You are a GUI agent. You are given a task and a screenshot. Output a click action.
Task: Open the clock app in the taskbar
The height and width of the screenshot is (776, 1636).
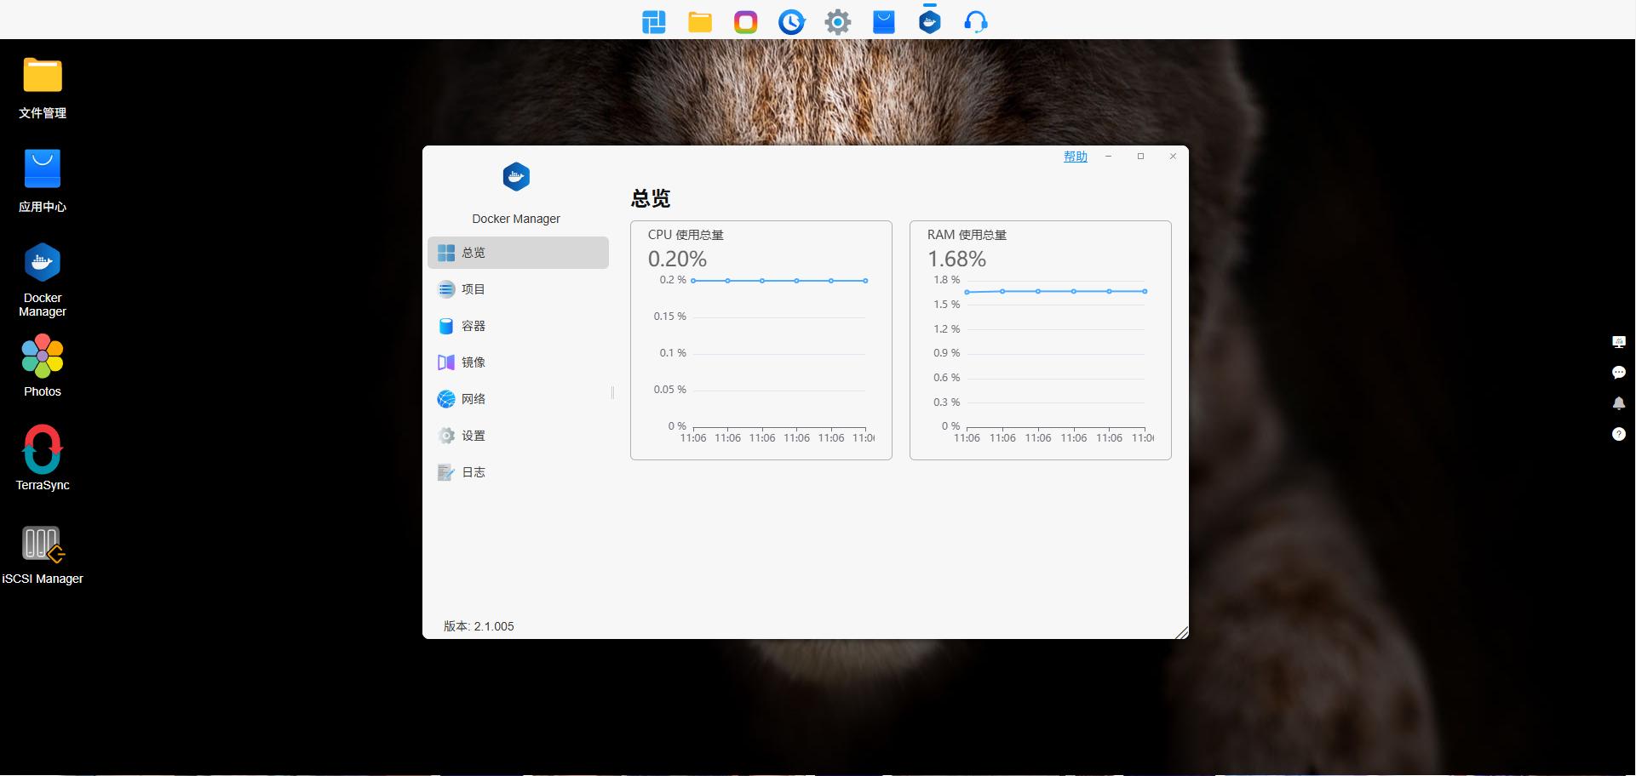tap(791, 20)
